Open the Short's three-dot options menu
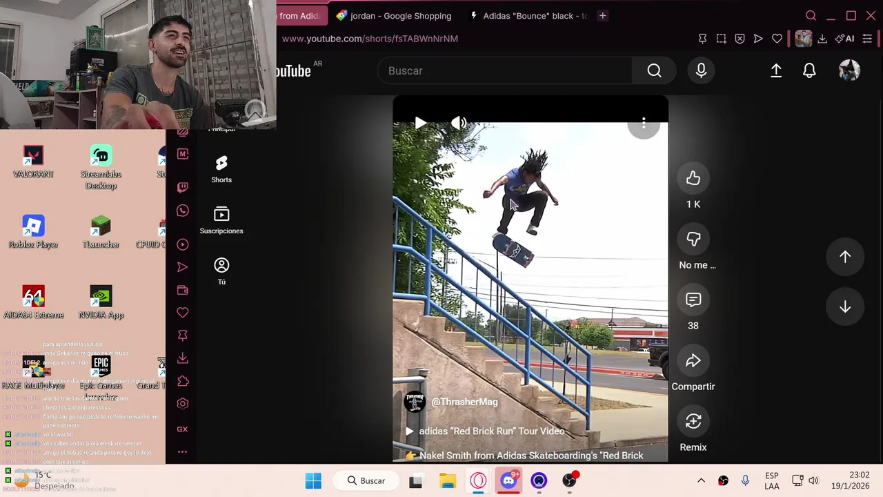The width and height of the screenshot is (883, 497). (x=644, y=124)
